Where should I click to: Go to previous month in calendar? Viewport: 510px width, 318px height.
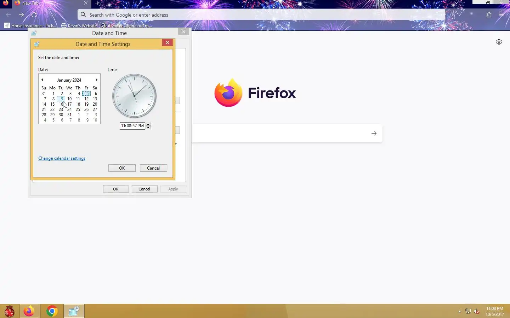click(42, 80)
